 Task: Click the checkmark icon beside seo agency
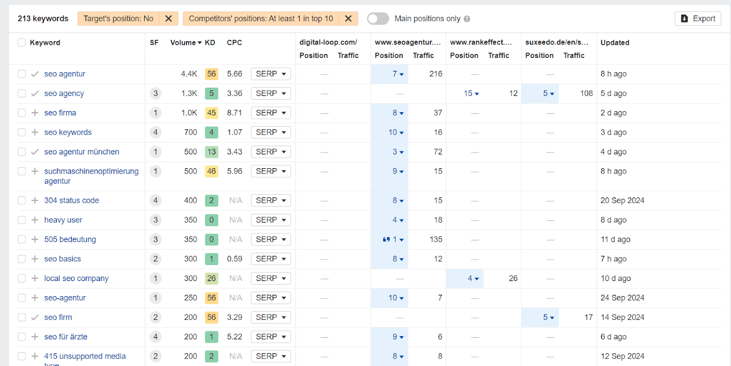[35, 93]
